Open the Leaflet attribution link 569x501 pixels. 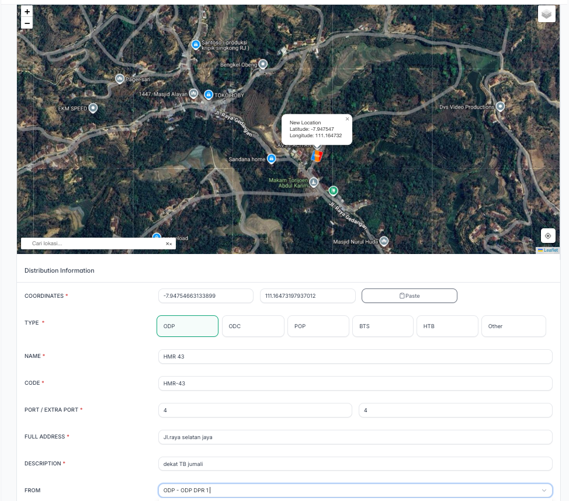click(550, 250)
